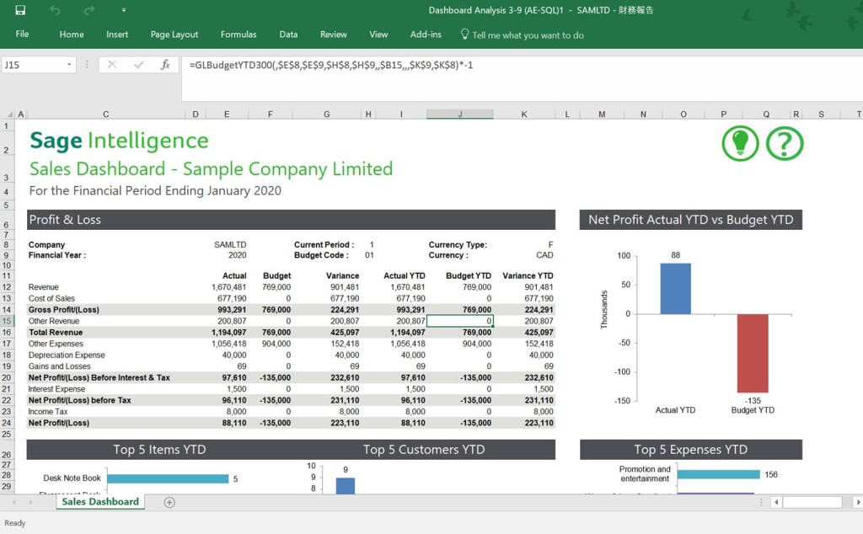Click the red Budget YTD bar in chart
The height and width of the screenshot is (534, 863).
[753, 353]
